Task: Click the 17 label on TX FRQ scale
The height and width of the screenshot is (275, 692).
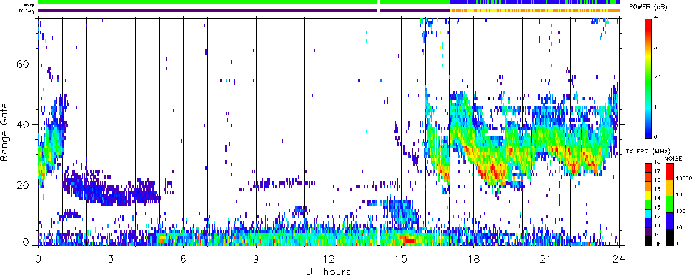Action: [657, 171]
